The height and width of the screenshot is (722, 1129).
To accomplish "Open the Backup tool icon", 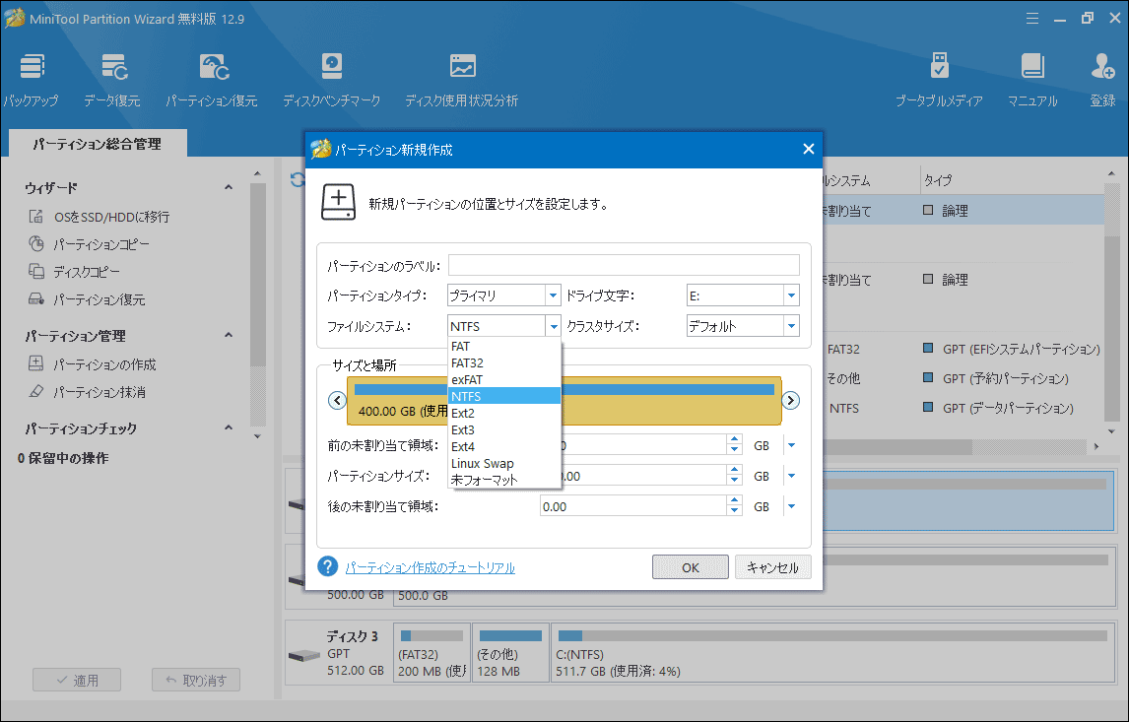I will tap(31, 80).
